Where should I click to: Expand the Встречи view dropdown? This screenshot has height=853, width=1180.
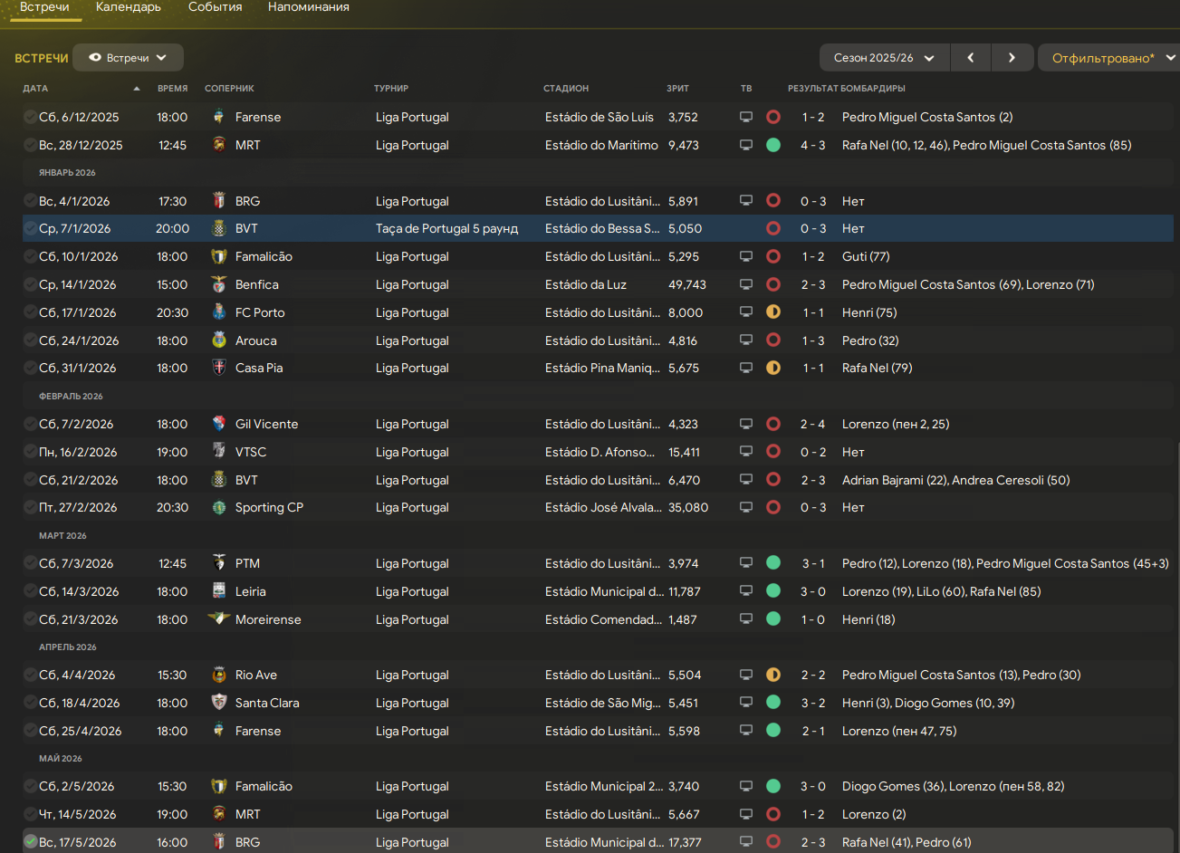coord(128,58)
